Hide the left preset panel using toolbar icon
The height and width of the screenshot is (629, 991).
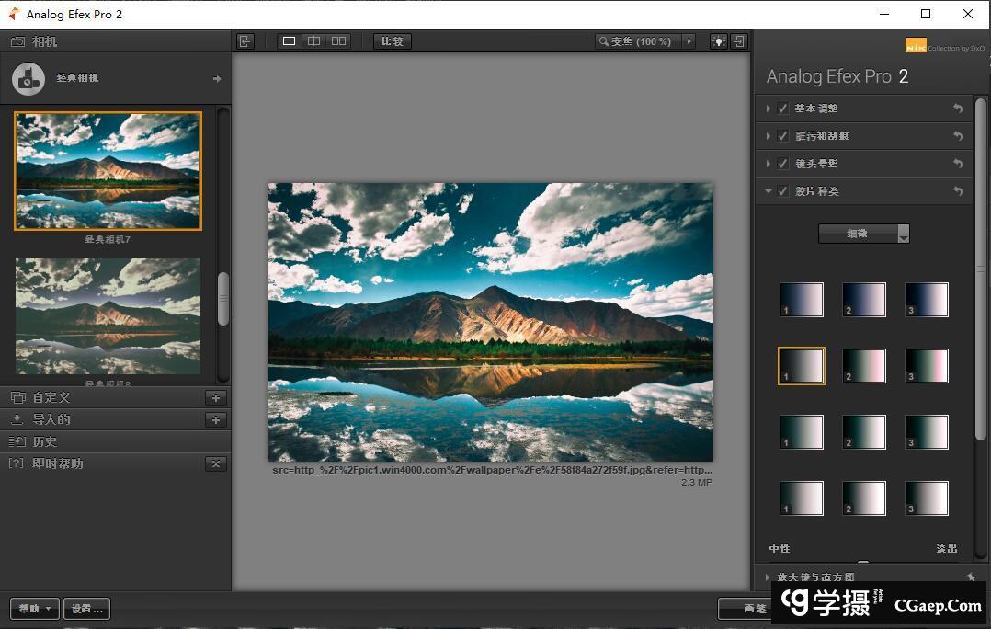(x=245, y=41)
